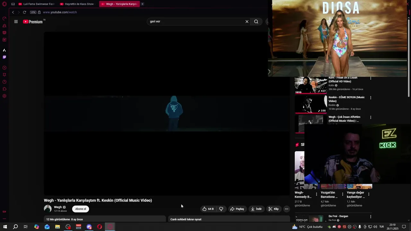Subscribe with Abone ol button
The width and height of the screenshot is (411, 231).
point(81,209)
